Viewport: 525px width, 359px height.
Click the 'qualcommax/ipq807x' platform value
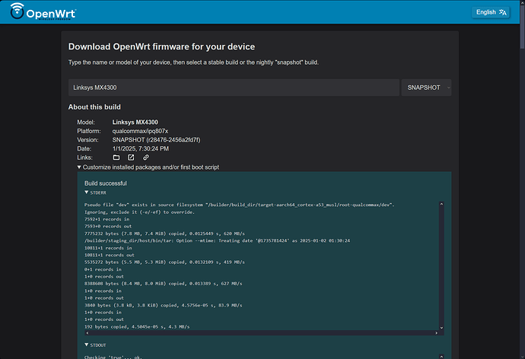coord(140,131)
